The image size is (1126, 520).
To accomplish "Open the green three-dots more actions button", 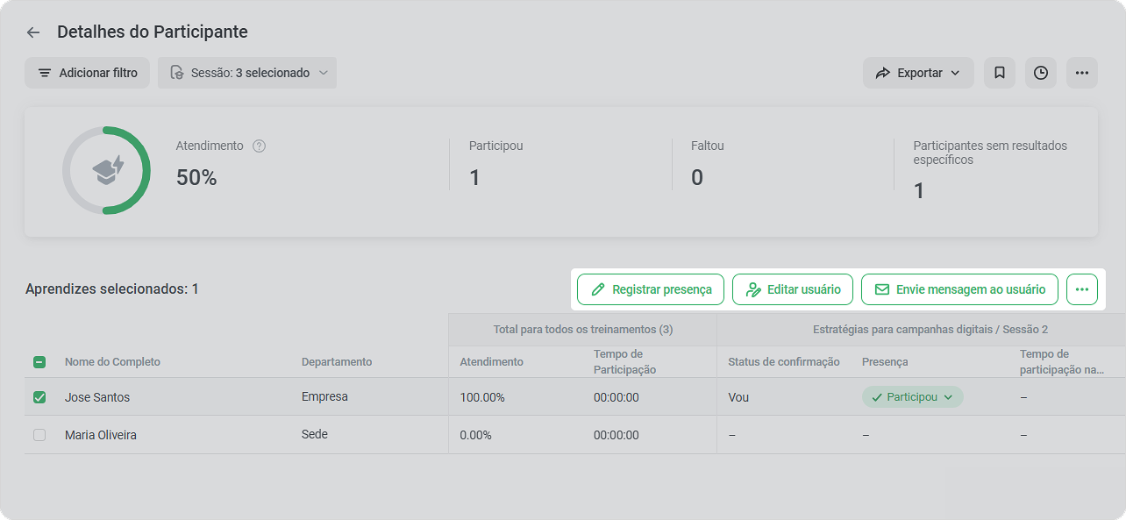I will 1082,289.
